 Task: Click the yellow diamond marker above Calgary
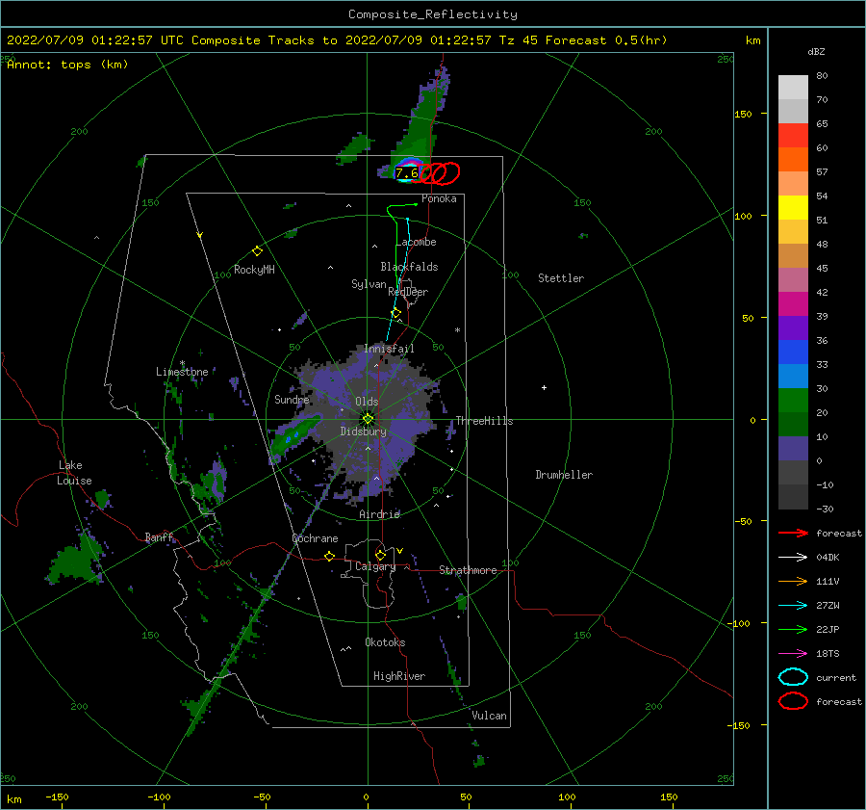pos(380,555)
